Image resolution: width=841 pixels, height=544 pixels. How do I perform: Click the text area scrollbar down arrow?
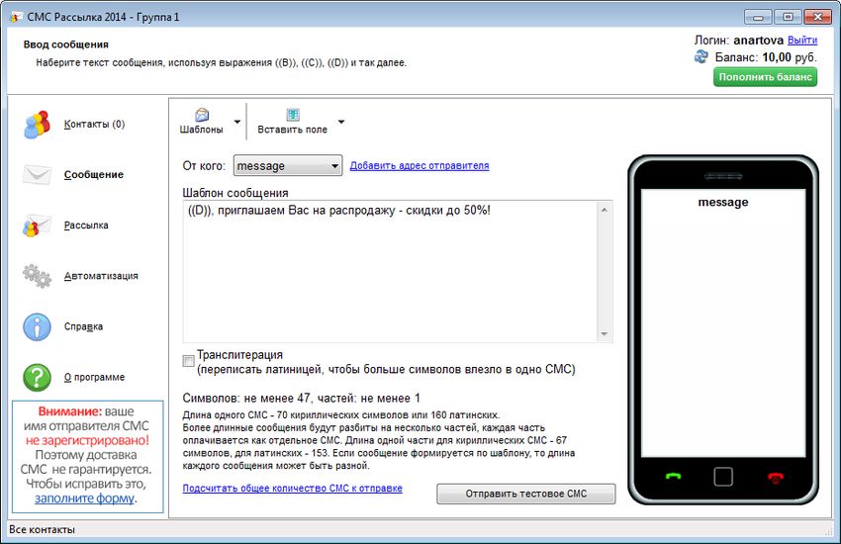(605, 334)
